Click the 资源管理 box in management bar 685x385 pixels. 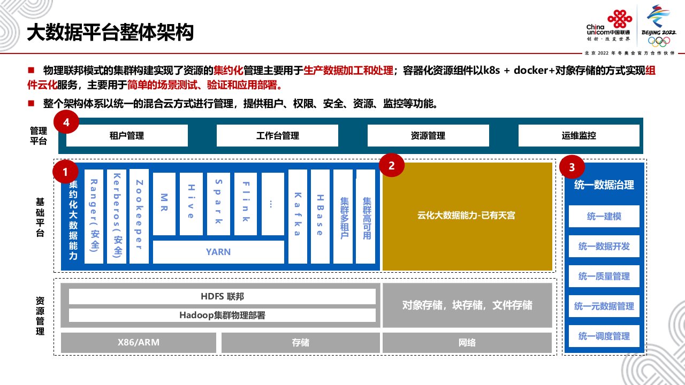[428, 136]
